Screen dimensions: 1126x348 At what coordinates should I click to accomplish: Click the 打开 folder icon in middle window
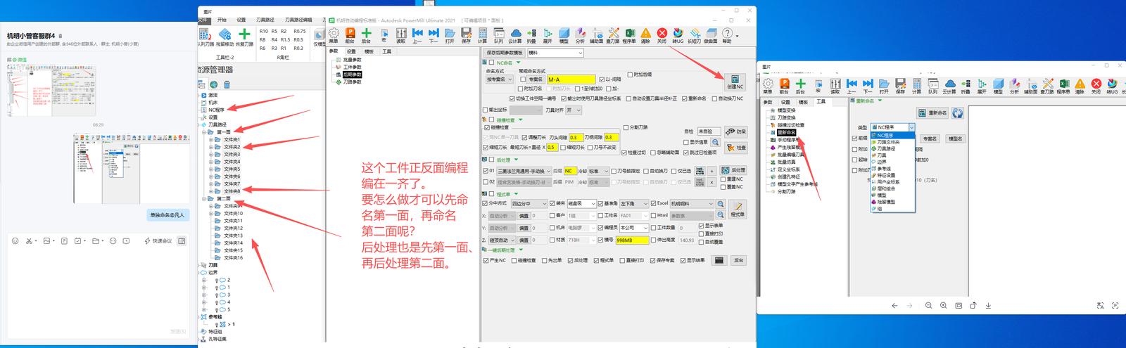point(450,34)
